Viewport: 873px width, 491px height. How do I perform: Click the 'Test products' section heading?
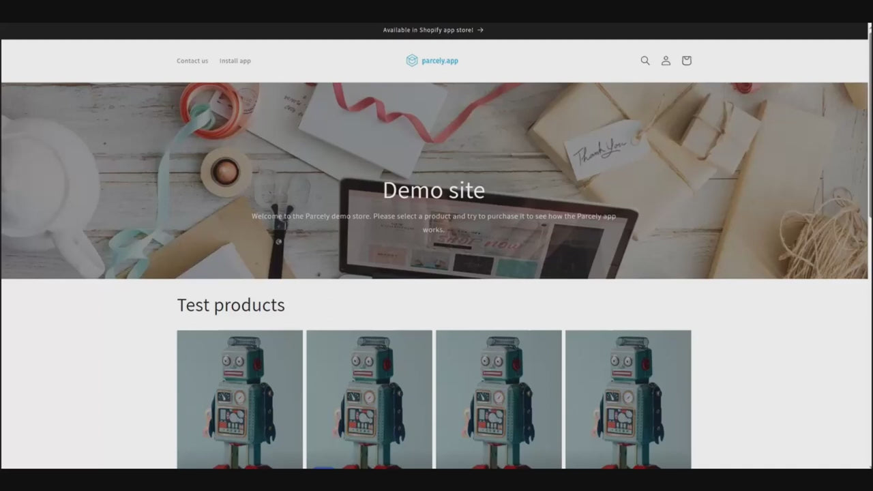pos(231,305)
